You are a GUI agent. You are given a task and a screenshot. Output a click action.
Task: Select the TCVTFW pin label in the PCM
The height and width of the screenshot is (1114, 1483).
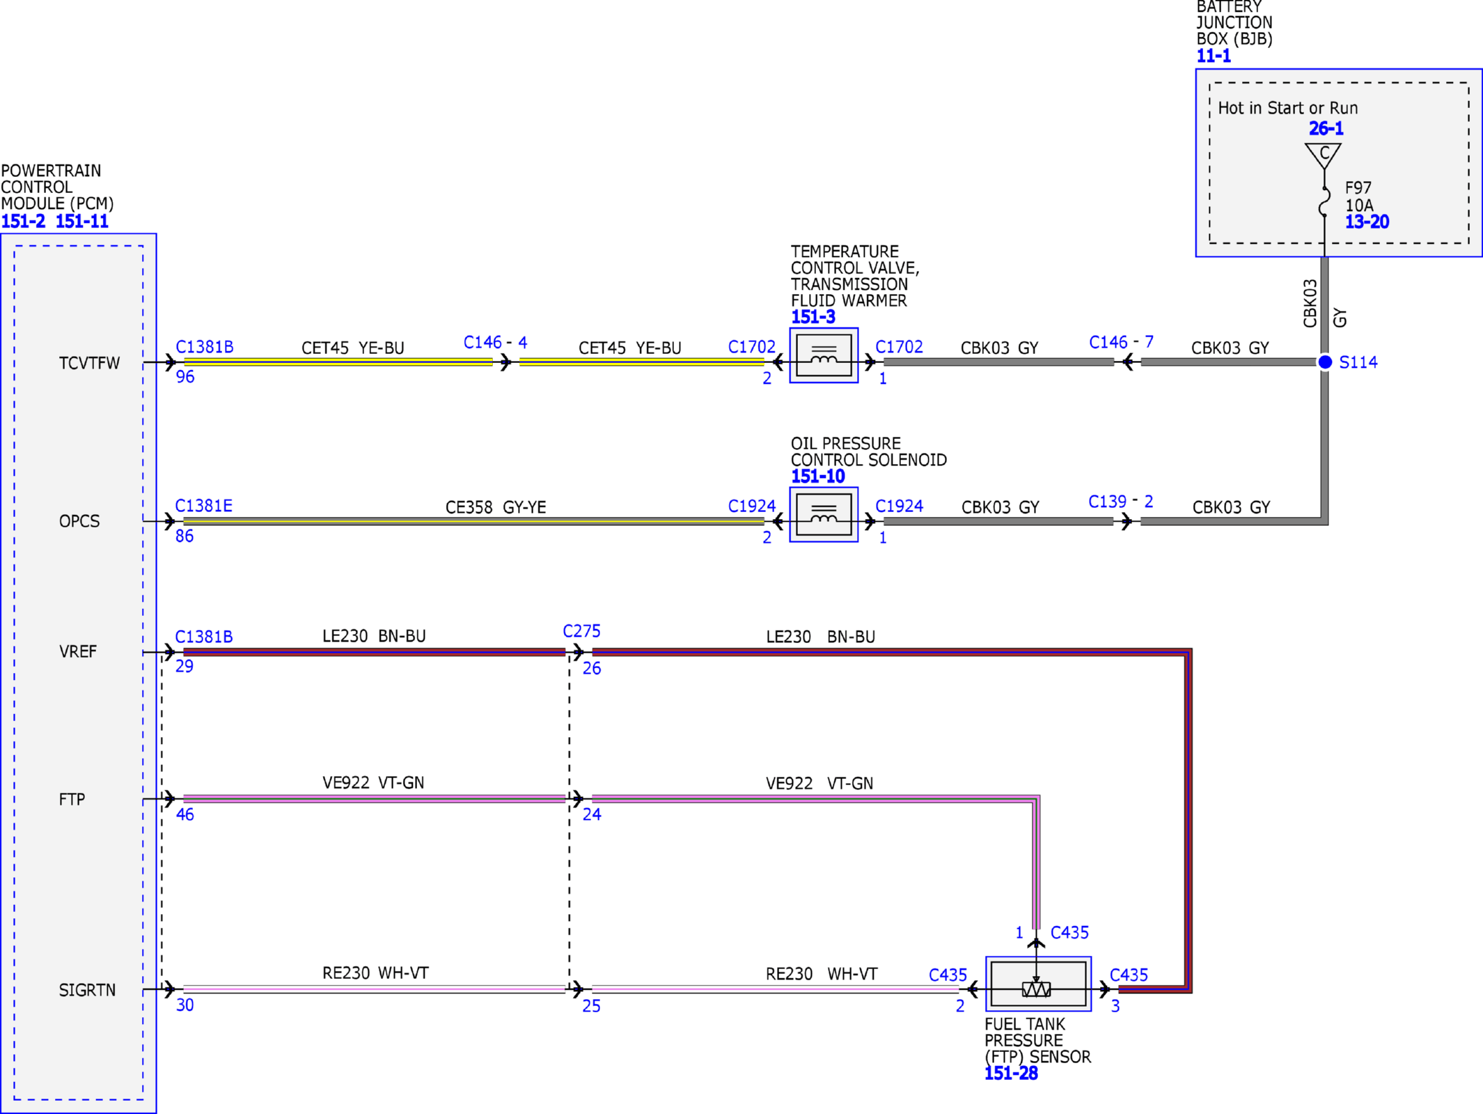click(89, 364)
